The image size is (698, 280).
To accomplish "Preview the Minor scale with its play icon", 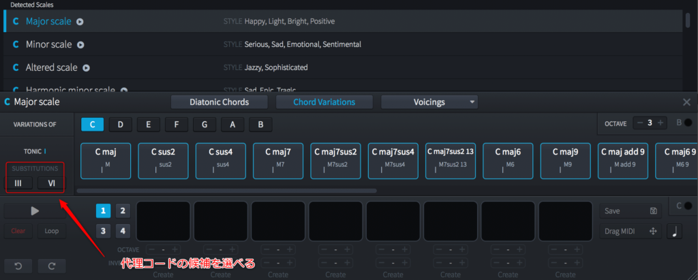I will point(80,45).
